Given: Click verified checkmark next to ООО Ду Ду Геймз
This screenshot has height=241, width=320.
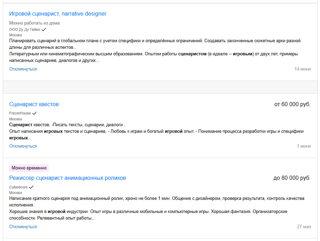Looking at the screenshot, I should [x=44, y=29].
